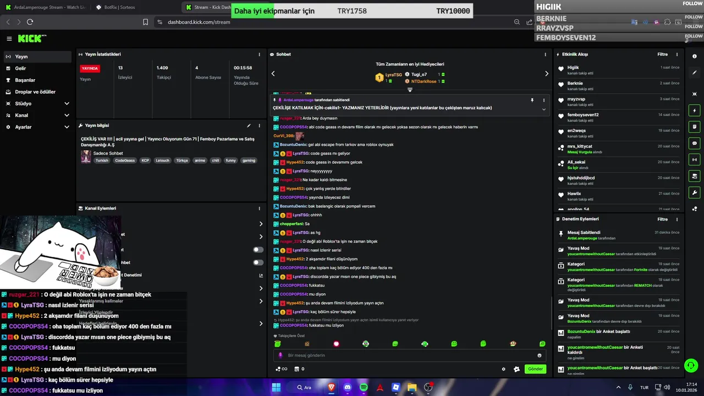
Task: Toggle the second switch in Kanal Eylemleri
Action: coord(258,262)
